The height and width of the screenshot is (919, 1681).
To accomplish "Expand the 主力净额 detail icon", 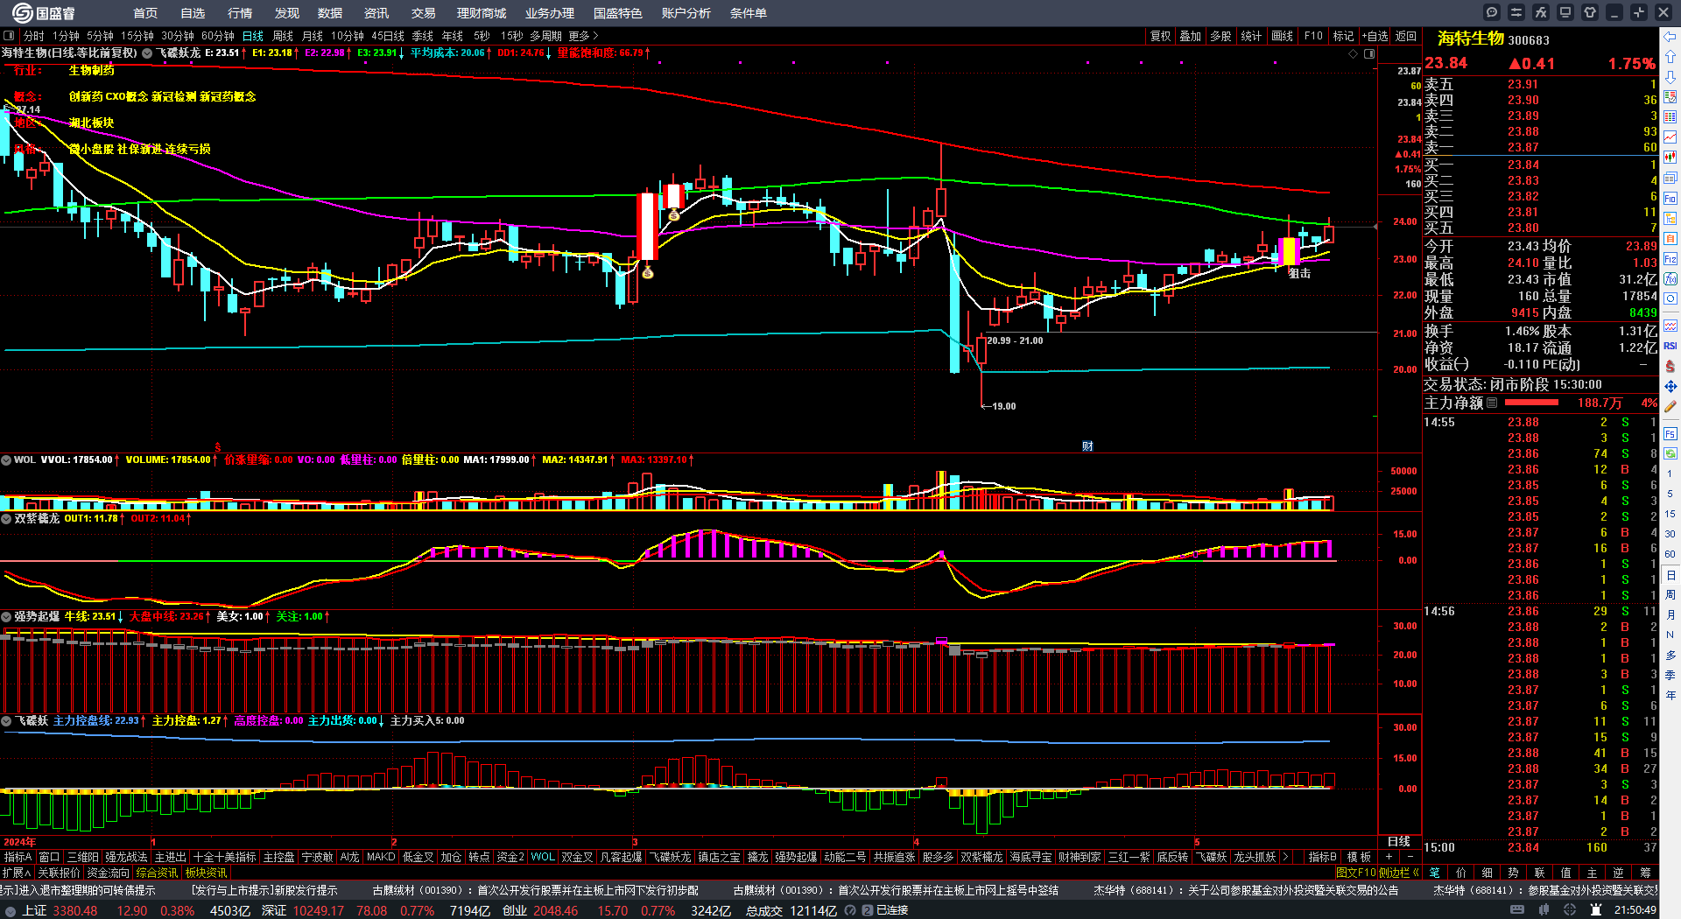I will [1492, 403].
